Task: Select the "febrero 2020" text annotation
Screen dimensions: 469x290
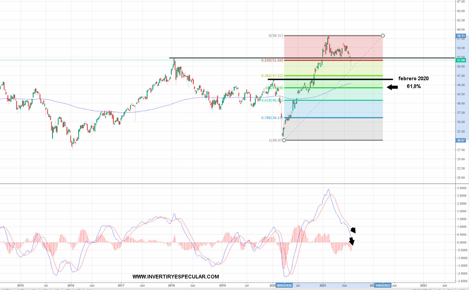Action: tap(414, 79)
